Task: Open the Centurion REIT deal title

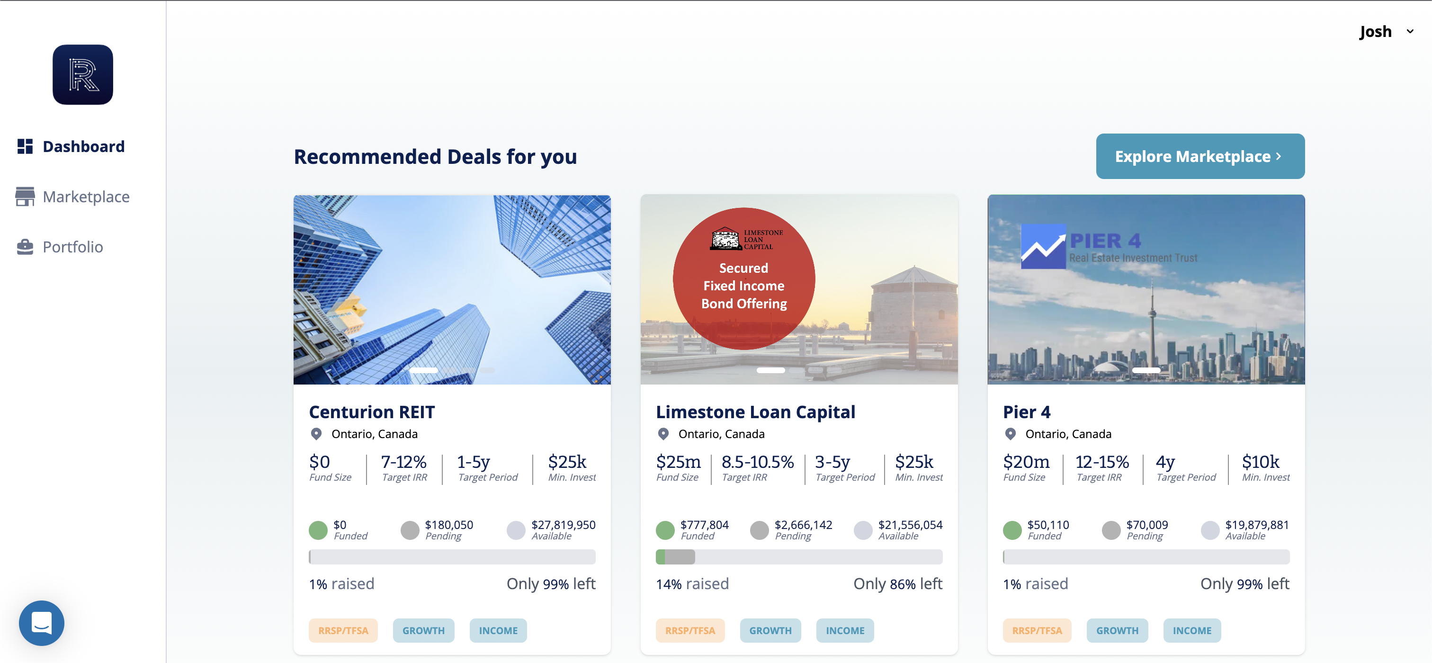Action: 372,412
